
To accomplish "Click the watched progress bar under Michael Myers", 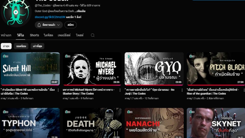I will point(92,85).
